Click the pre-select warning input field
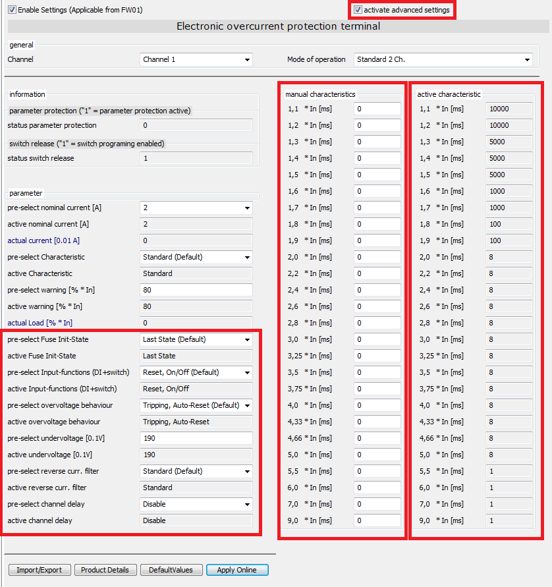Screen dimensions: 552x587 point(196,290)
